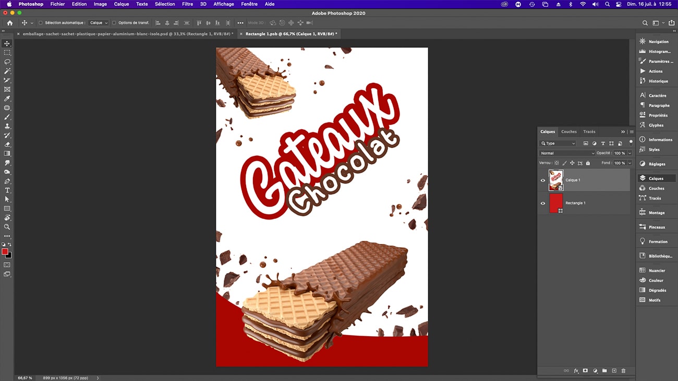This screenshot has height=381, width=678.
Task: Click the red foreground color swatch
Action: tap(4, 251)
